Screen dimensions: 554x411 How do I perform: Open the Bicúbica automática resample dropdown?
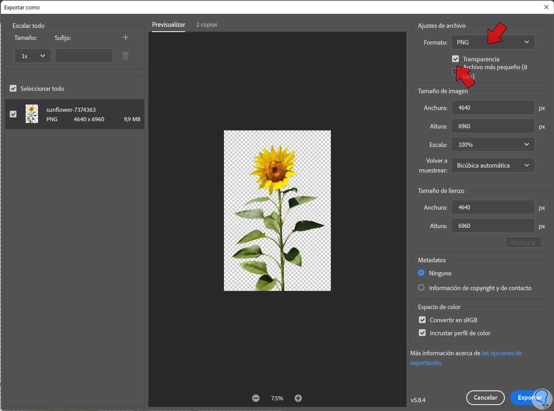coord(492,165)
